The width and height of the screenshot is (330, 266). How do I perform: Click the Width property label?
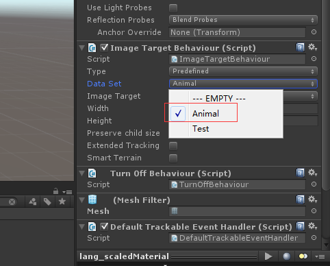[x=98, y=108]
